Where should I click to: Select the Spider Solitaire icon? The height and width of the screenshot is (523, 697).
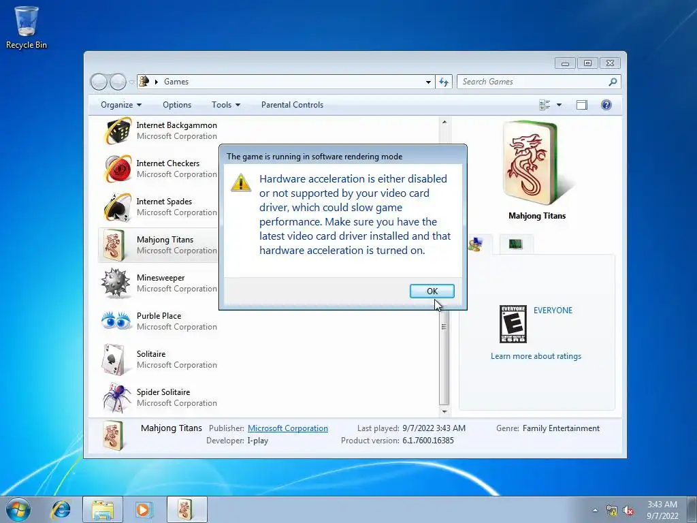coord(117,398)
